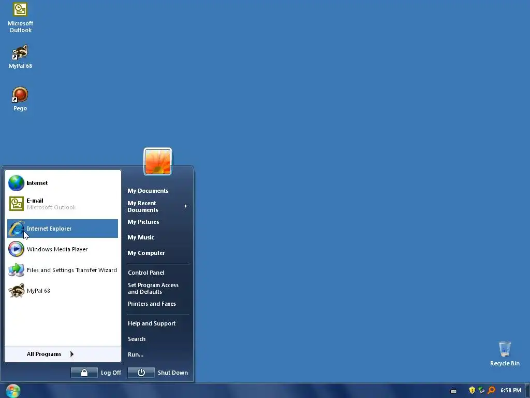The width and height of the screenshot is (530, 398).
Task: Open Printers and Faxes
Action: pos(152,304)
